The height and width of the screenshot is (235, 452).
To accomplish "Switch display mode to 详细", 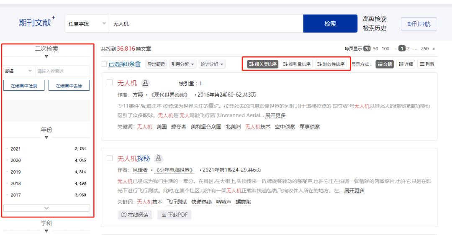I will pos(406,64).
